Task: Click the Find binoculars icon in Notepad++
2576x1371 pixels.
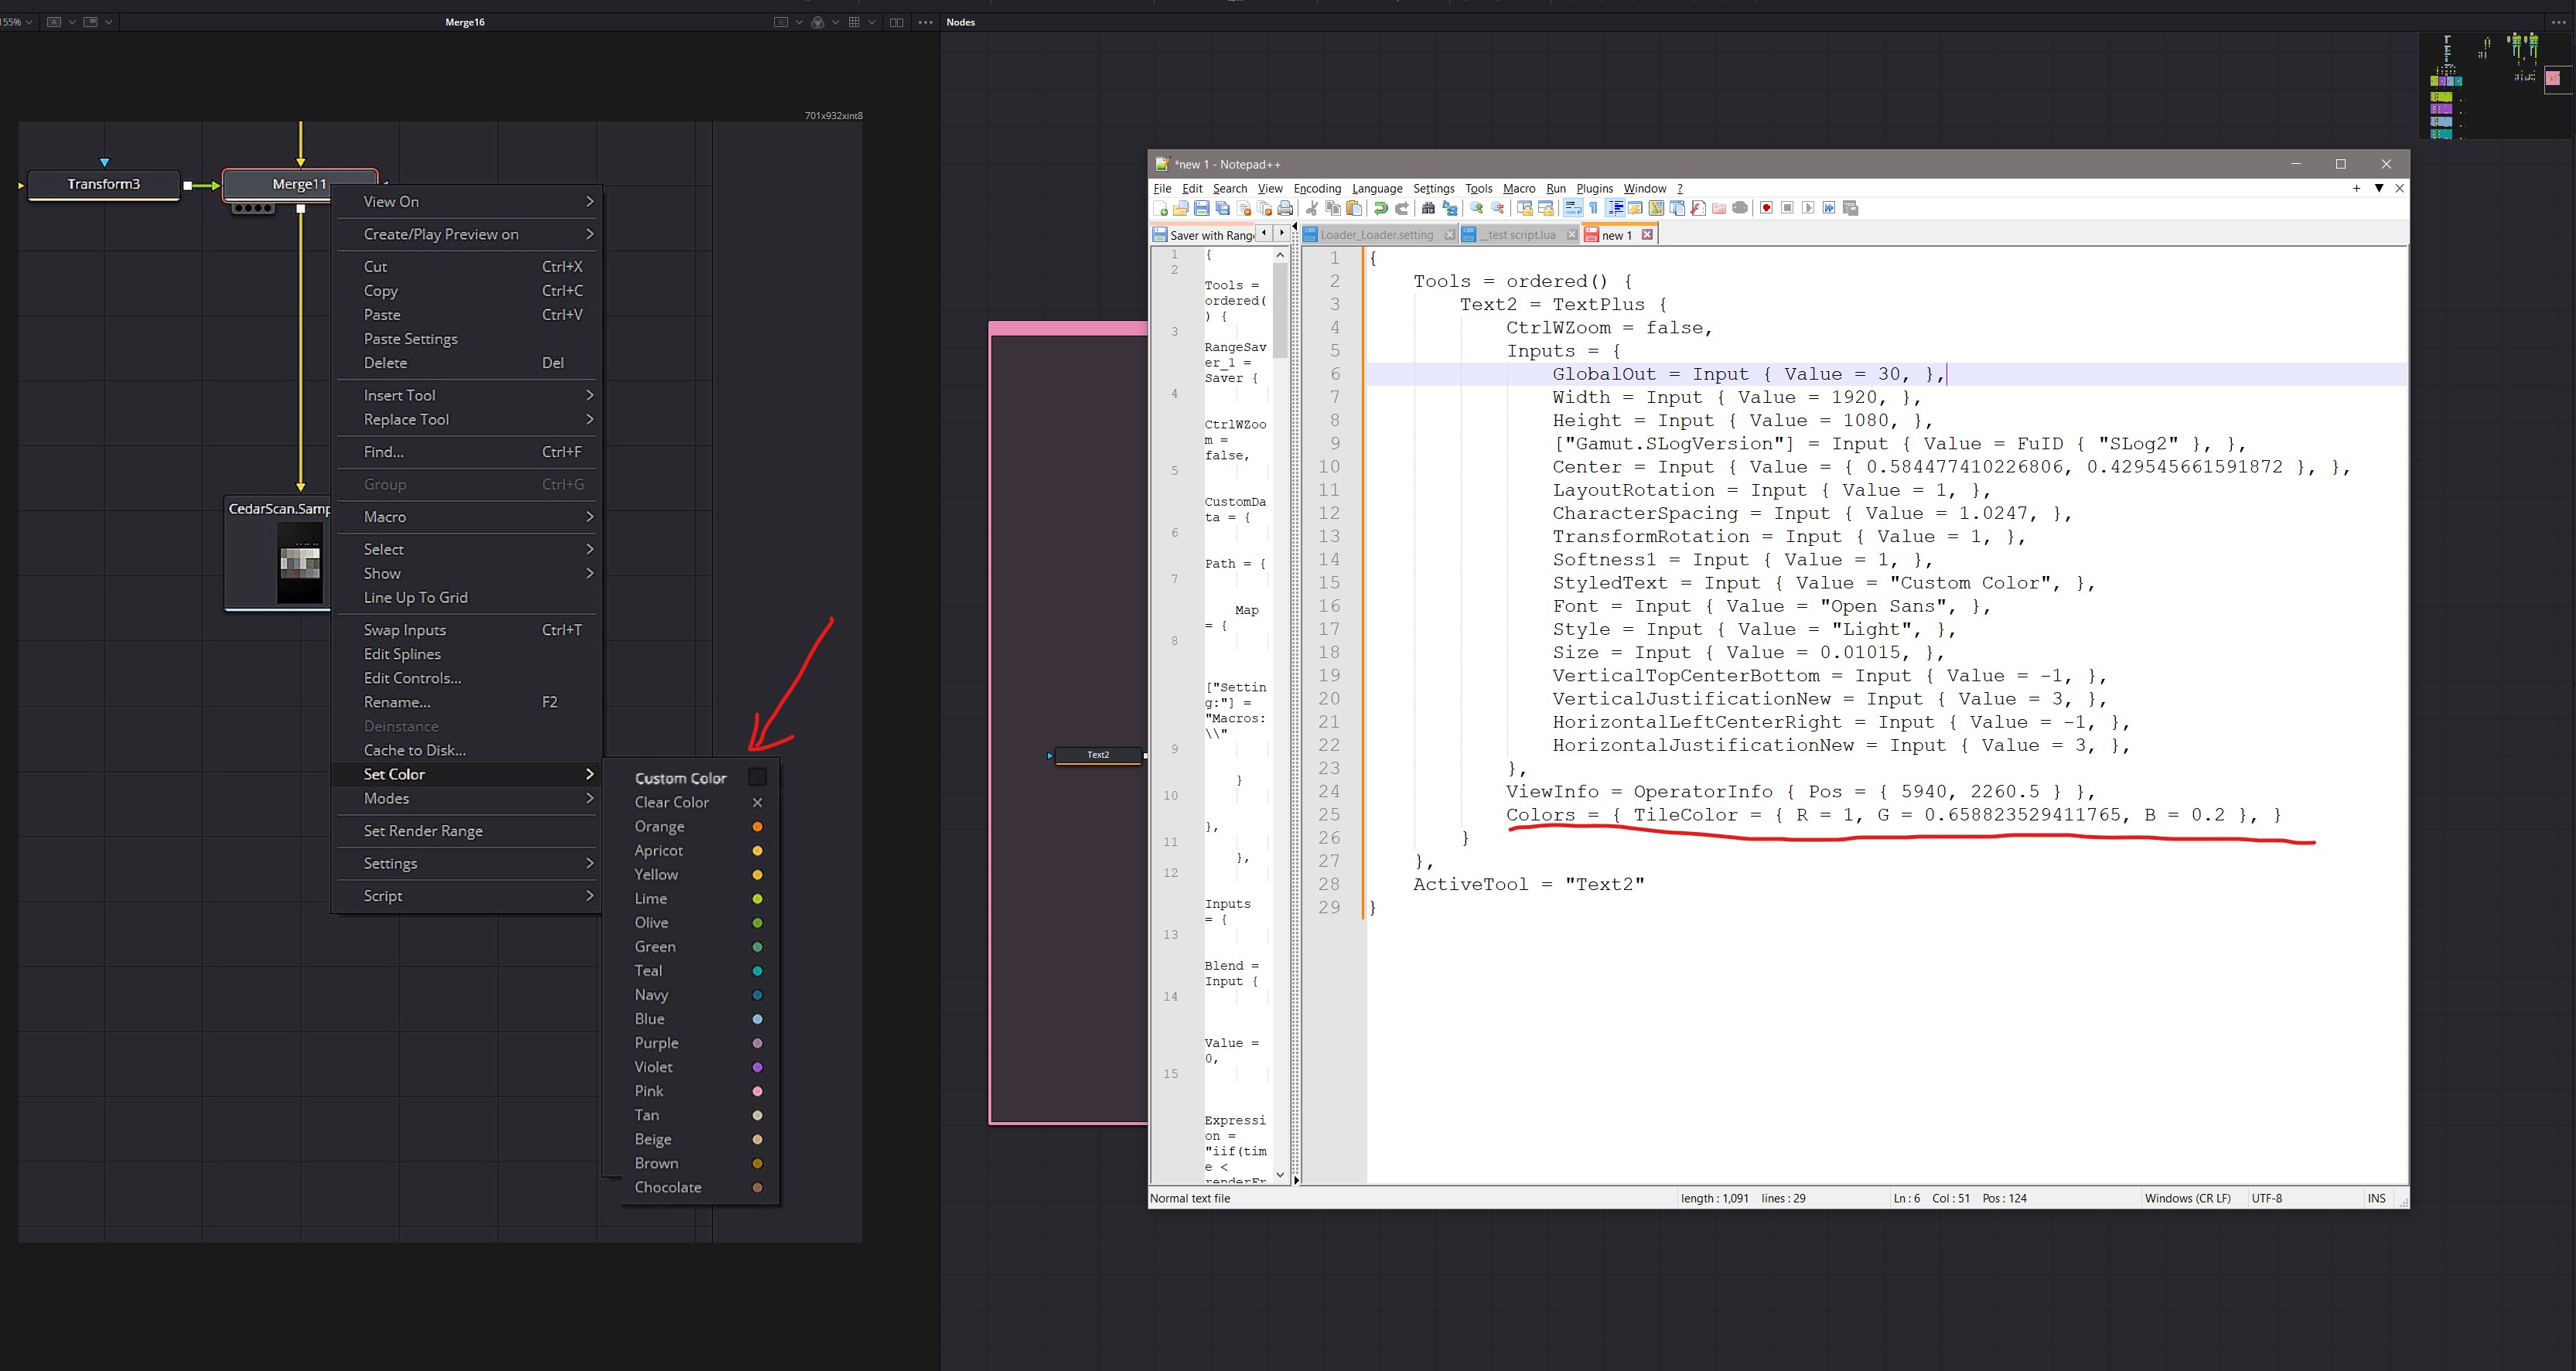Action: [x=1428, y=208]
